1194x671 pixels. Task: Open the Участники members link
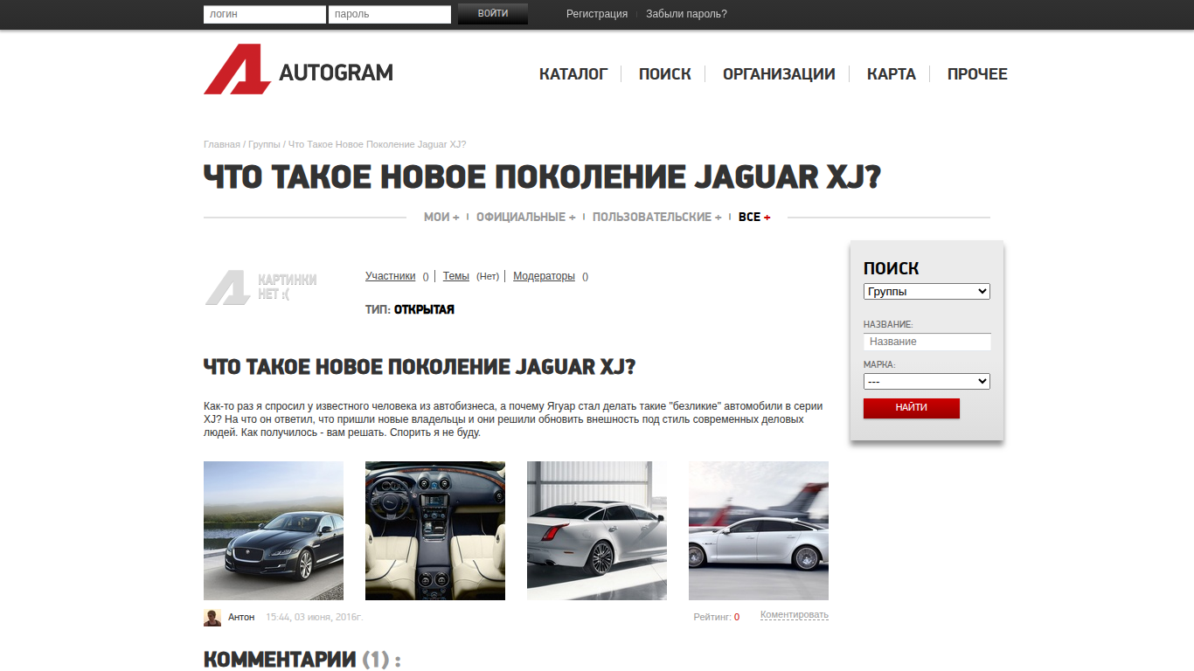(x=390, y=276)
